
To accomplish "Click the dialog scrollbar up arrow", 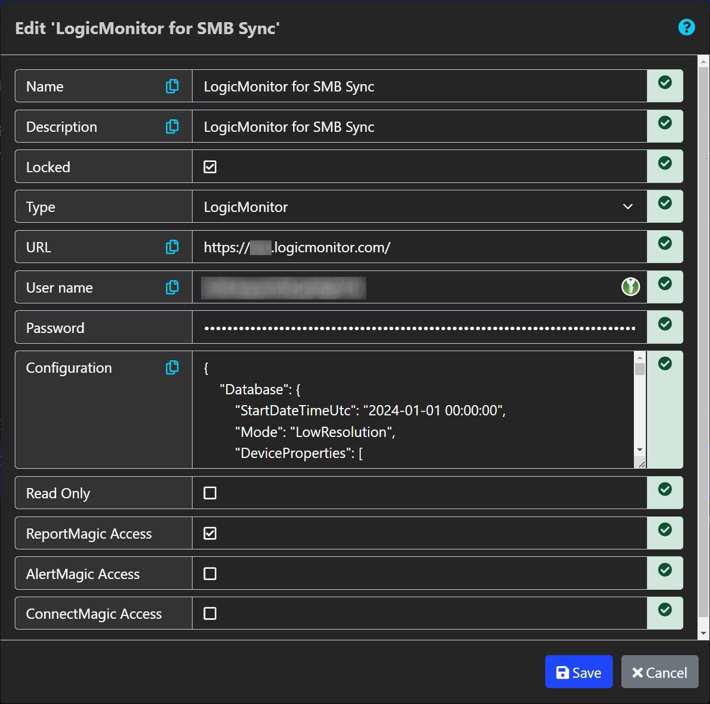I will point(704,61).
